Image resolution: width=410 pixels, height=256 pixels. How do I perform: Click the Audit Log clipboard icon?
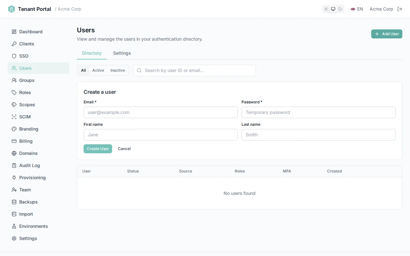point(14,165)
